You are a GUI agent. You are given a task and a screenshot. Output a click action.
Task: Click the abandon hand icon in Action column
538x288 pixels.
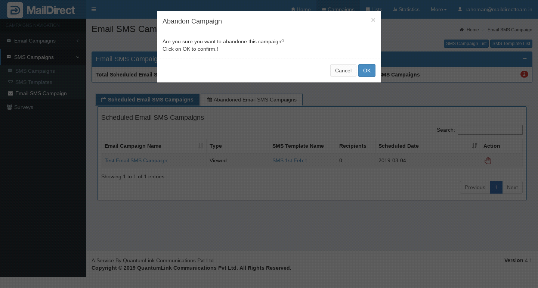coord(488,161)
